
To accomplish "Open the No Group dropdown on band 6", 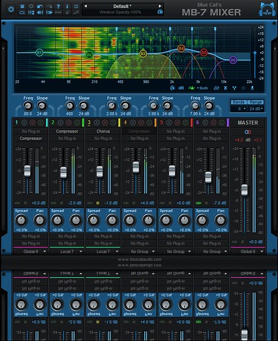I will tap(212, 252).
